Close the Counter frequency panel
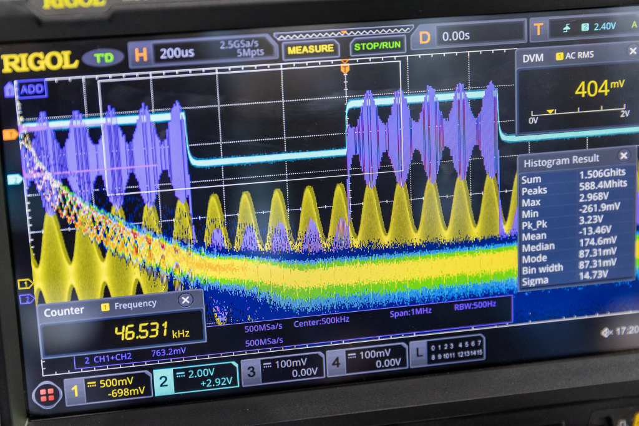 pos(185,301)
